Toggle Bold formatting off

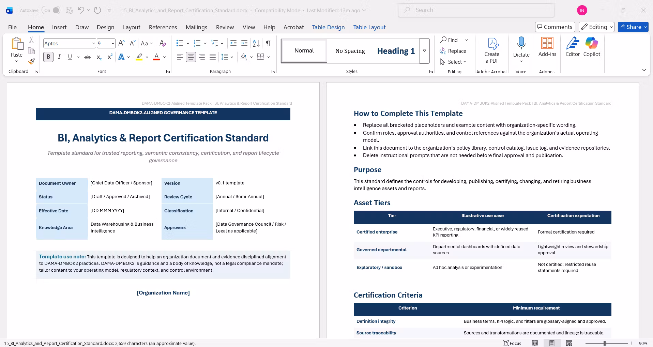point(48,57)
